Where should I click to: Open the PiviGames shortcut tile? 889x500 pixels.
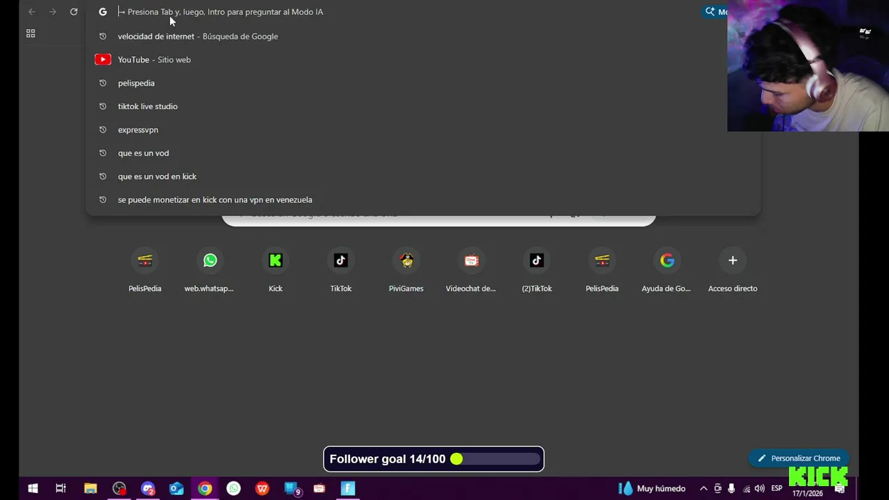[x=406, y=269]
